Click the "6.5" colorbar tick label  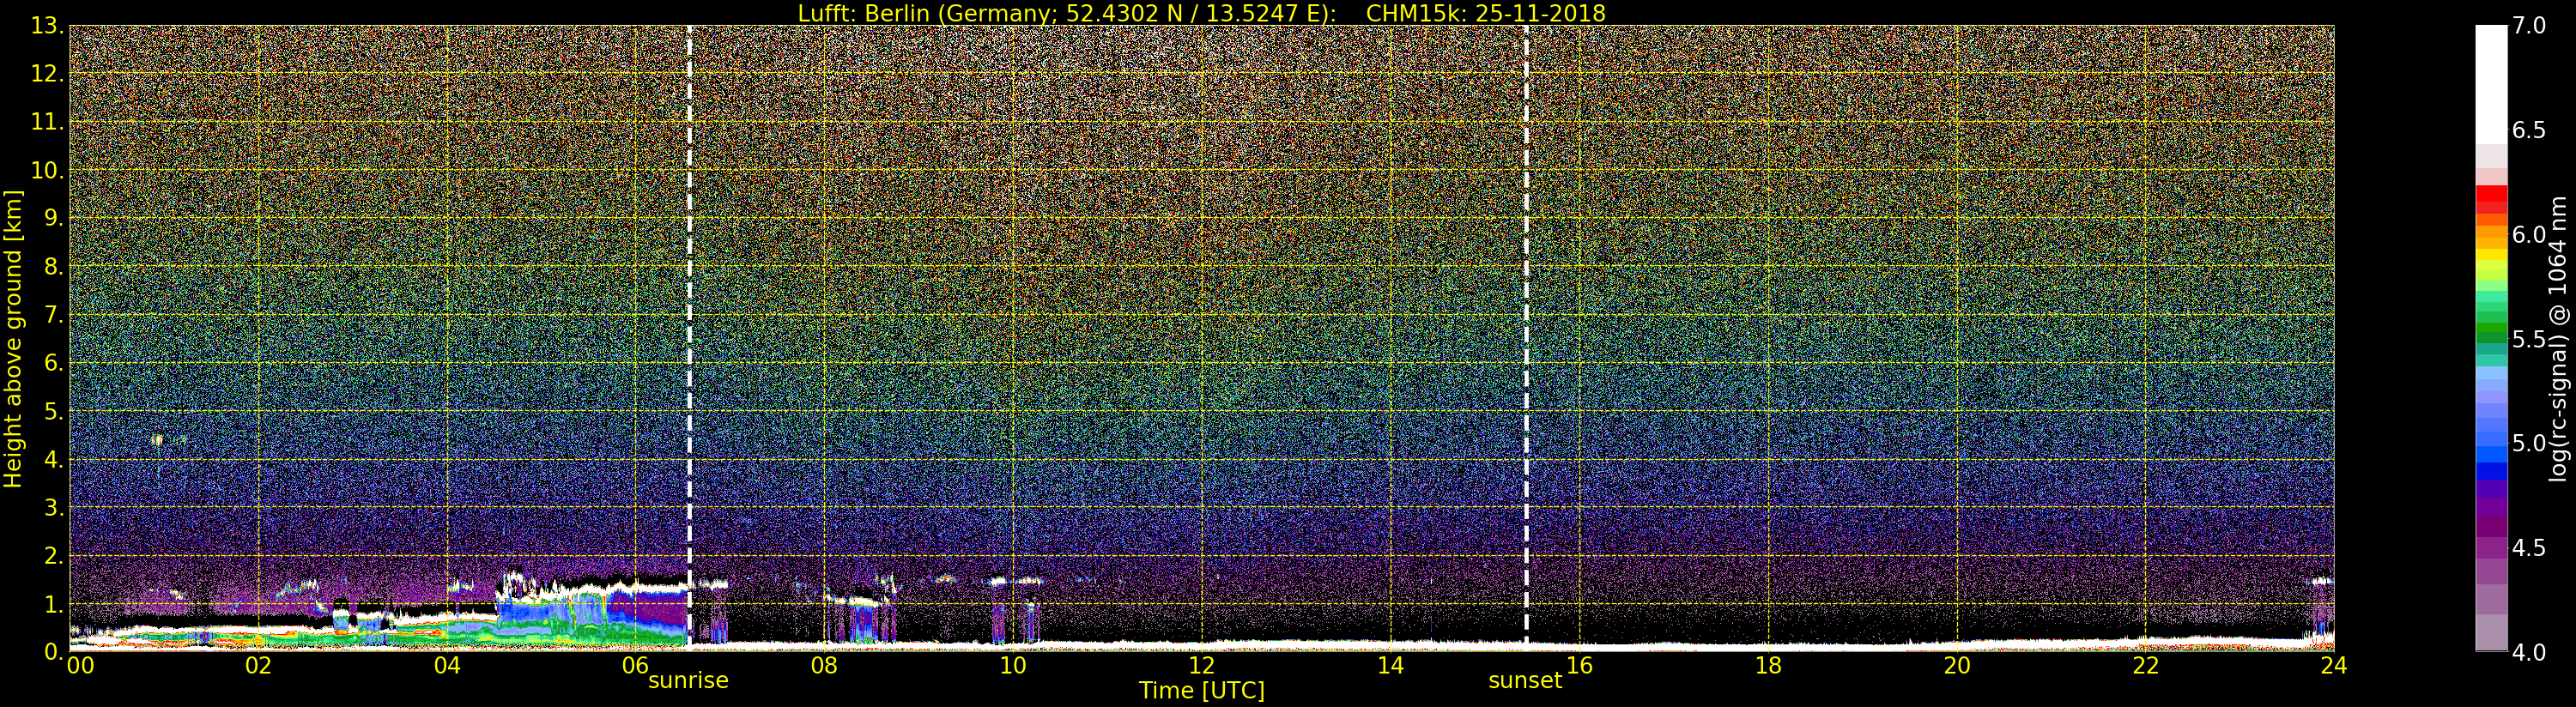tap(2528, 130)
